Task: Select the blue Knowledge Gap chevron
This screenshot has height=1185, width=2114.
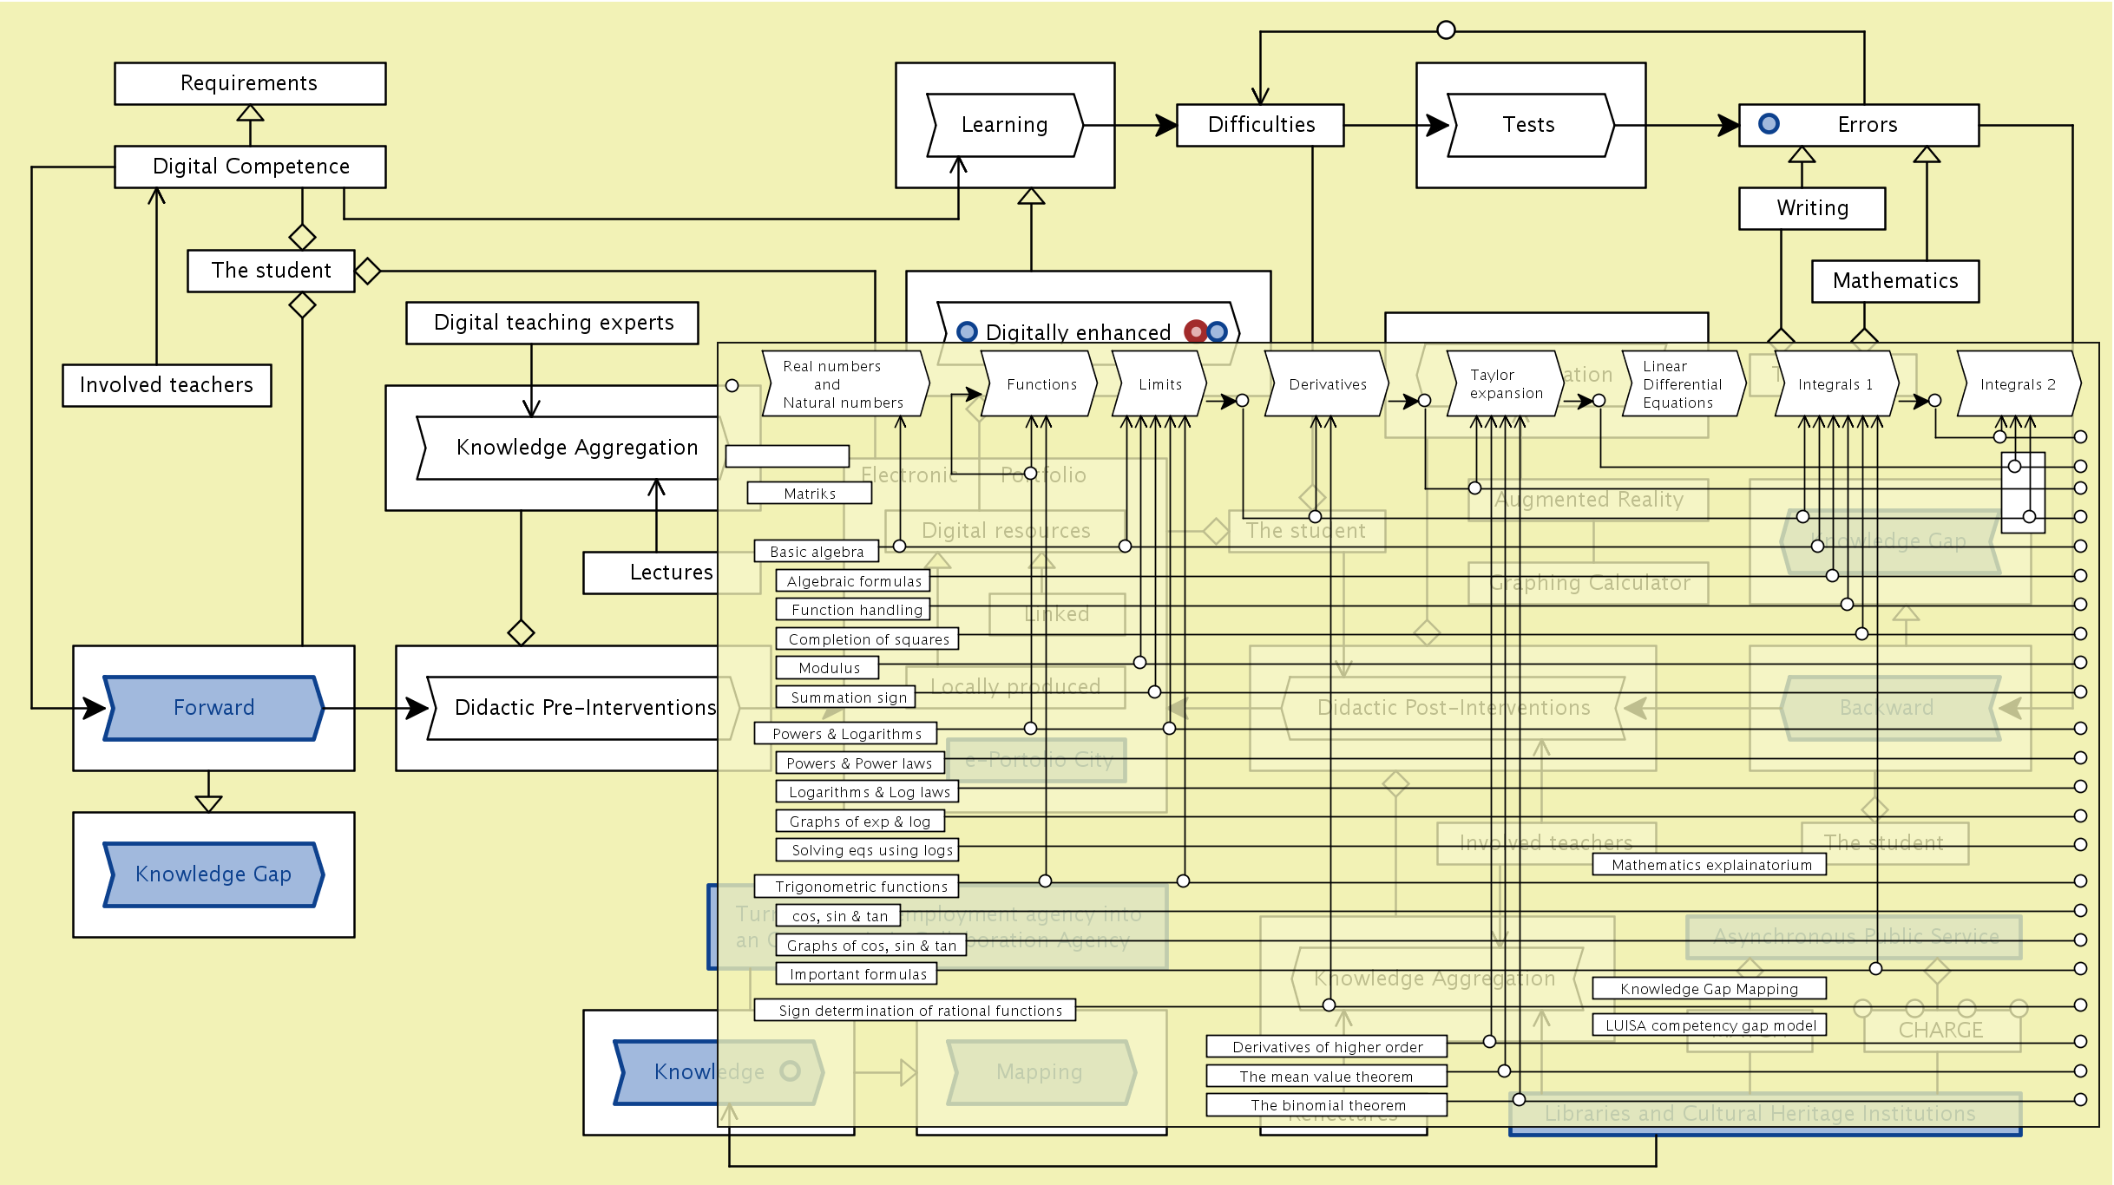Action: pyautogui.click(x=213, y=874)
